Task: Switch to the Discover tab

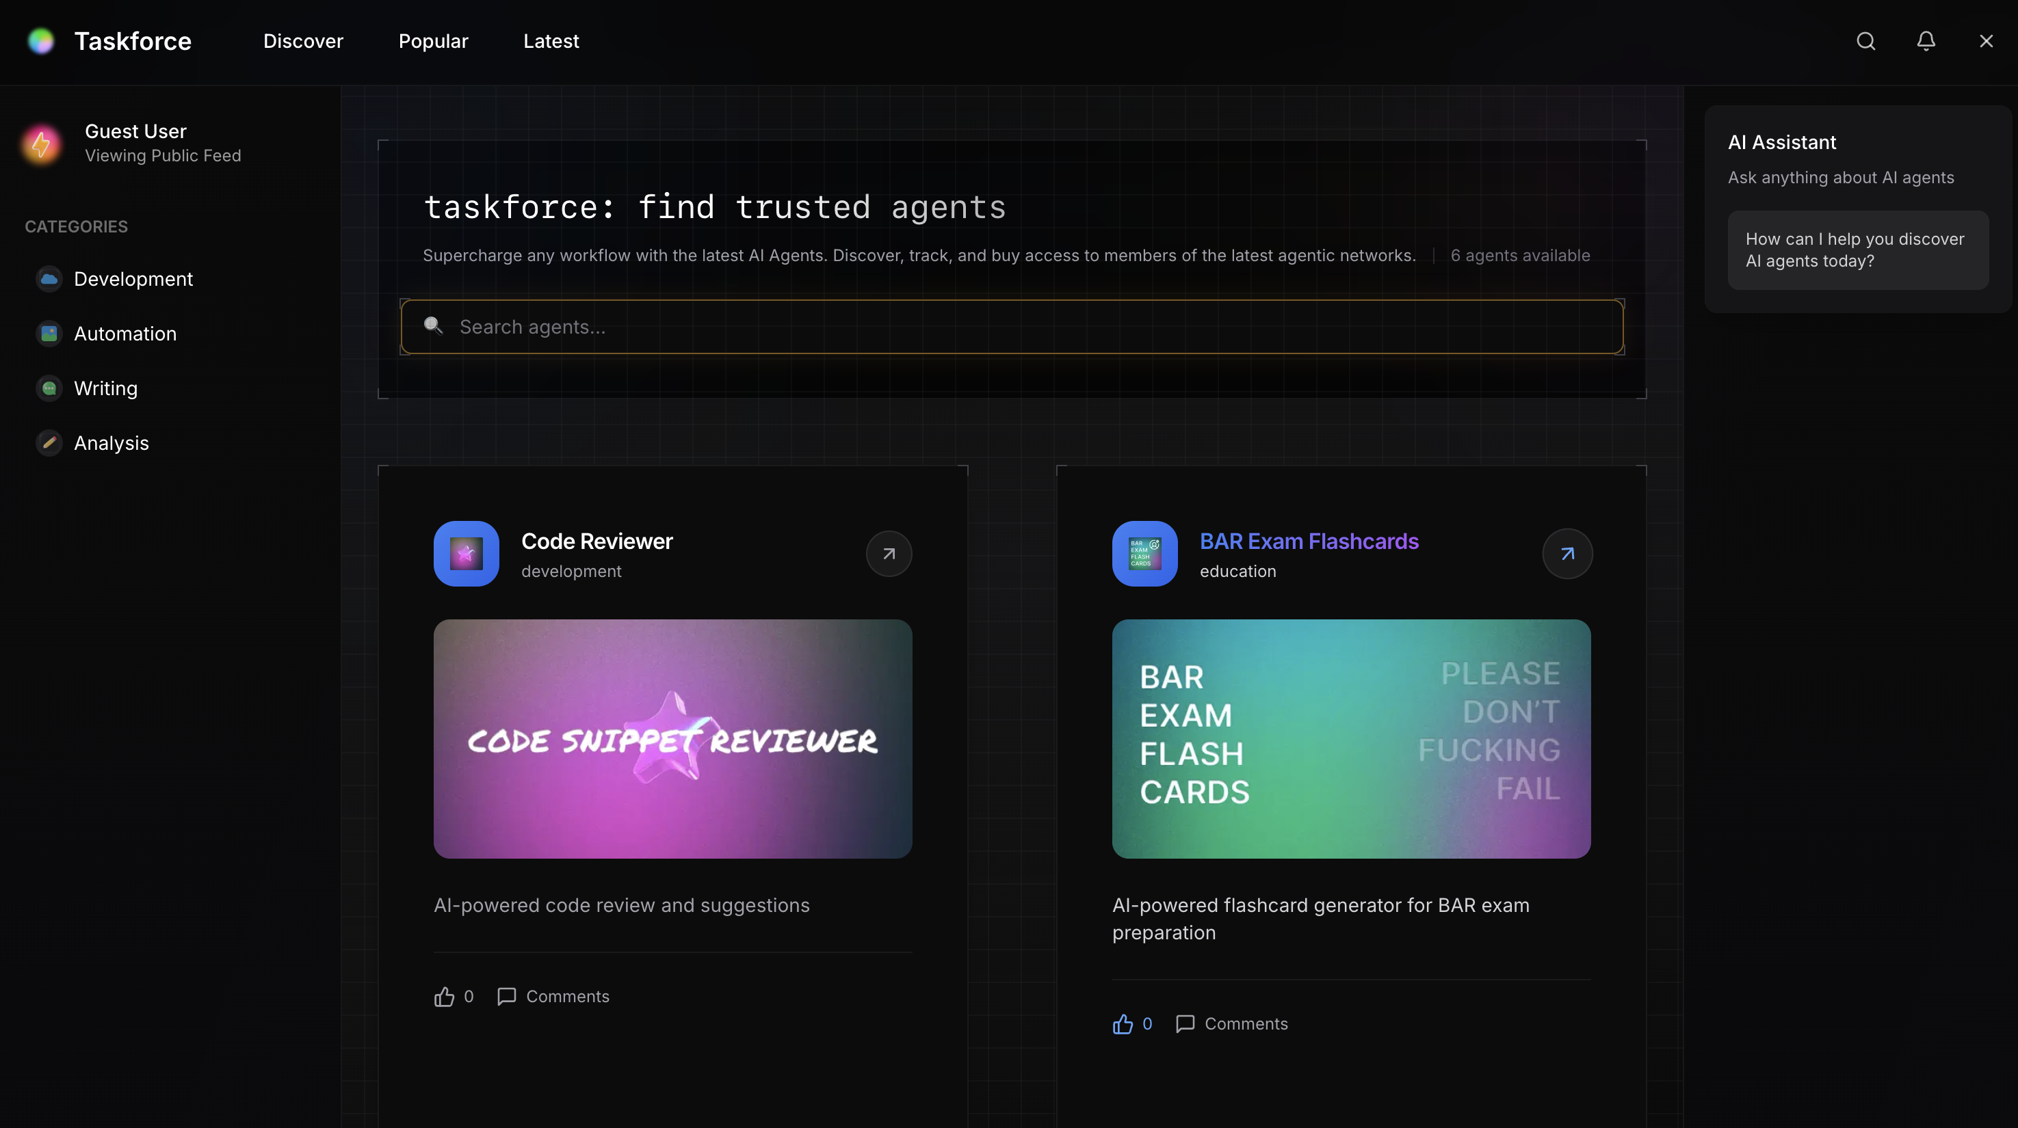Action: click(x=303, y=42)
